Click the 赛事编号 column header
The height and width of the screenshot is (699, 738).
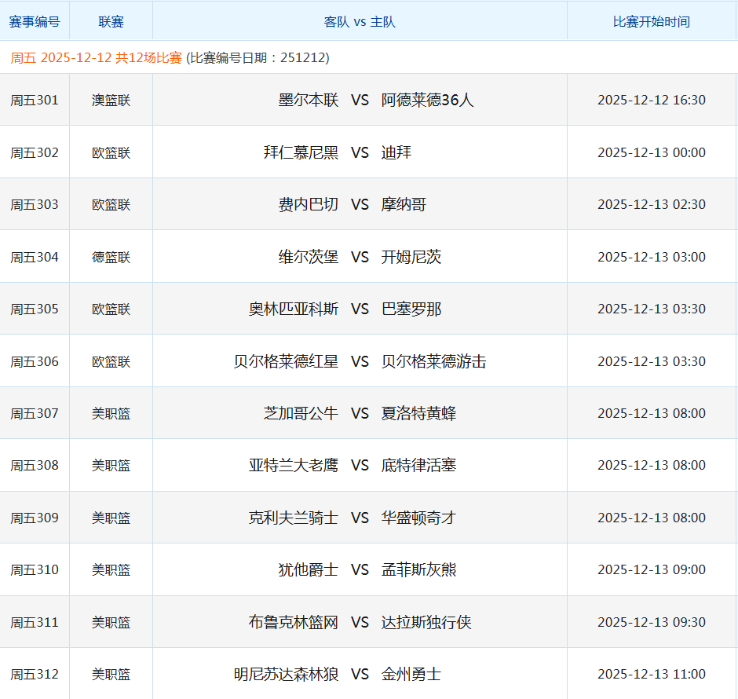35,21
